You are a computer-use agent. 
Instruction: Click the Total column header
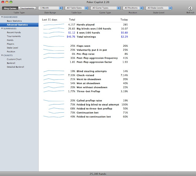click(x=72, y=20)
